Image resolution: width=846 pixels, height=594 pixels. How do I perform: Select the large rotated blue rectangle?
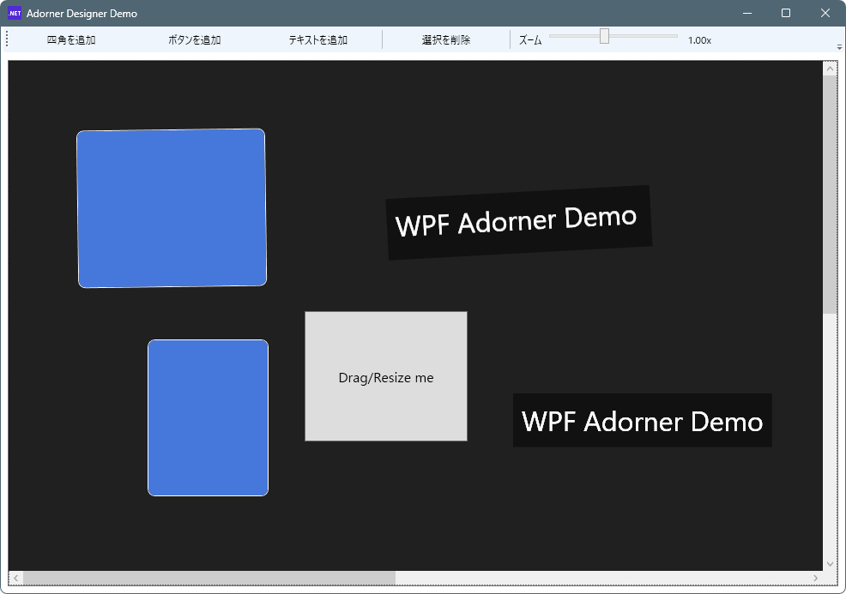(172, 208)
